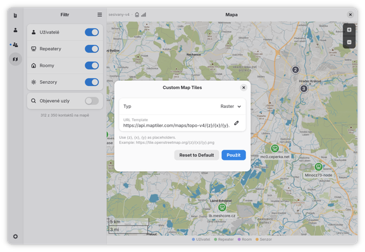Click the Reset to Default button

(197, 155)
